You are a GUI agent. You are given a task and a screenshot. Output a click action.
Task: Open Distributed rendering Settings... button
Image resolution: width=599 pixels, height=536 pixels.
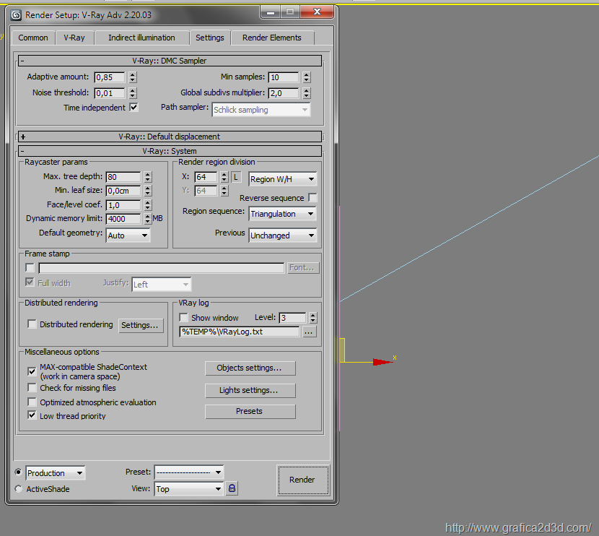click(x=140, y=325)
